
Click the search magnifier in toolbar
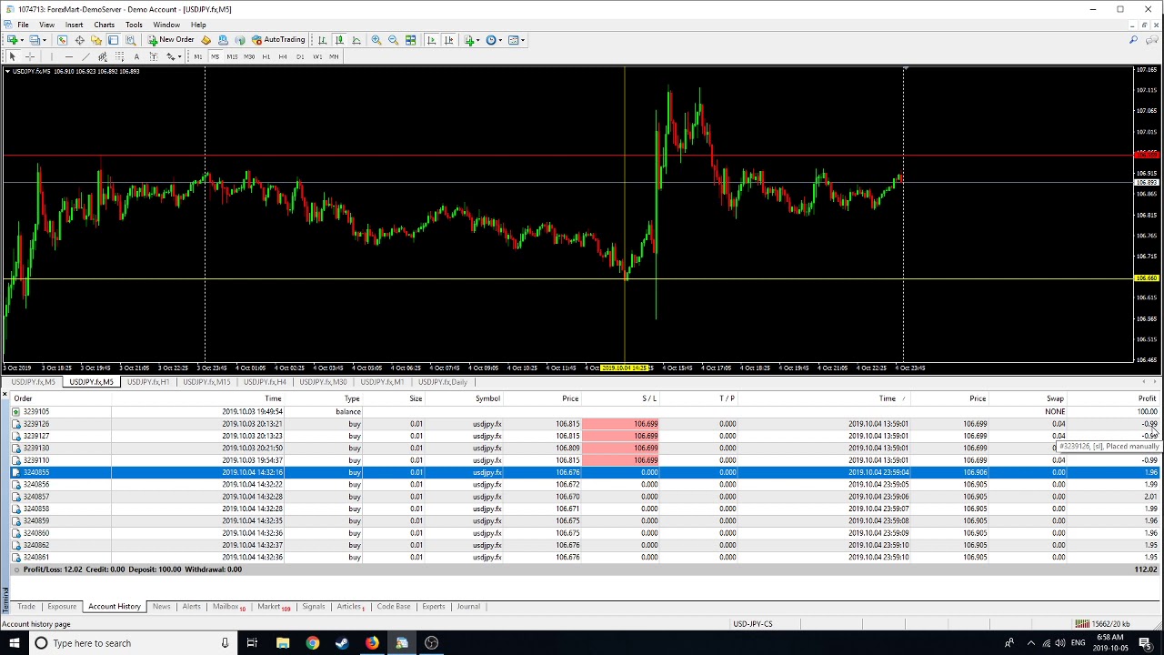click(1133, 40)
